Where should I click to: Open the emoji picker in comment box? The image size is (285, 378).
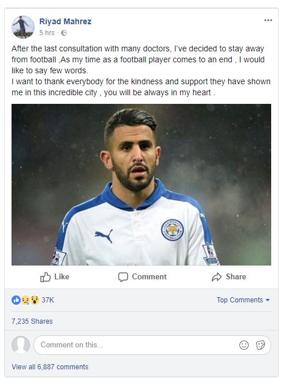pyautogui.click(x=244, y=345)
